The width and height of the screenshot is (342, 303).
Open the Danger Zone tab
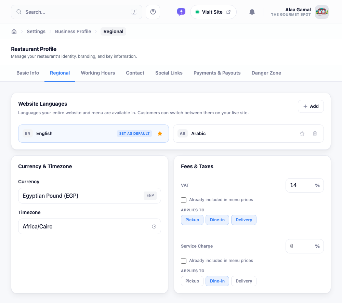coord(266,73)
